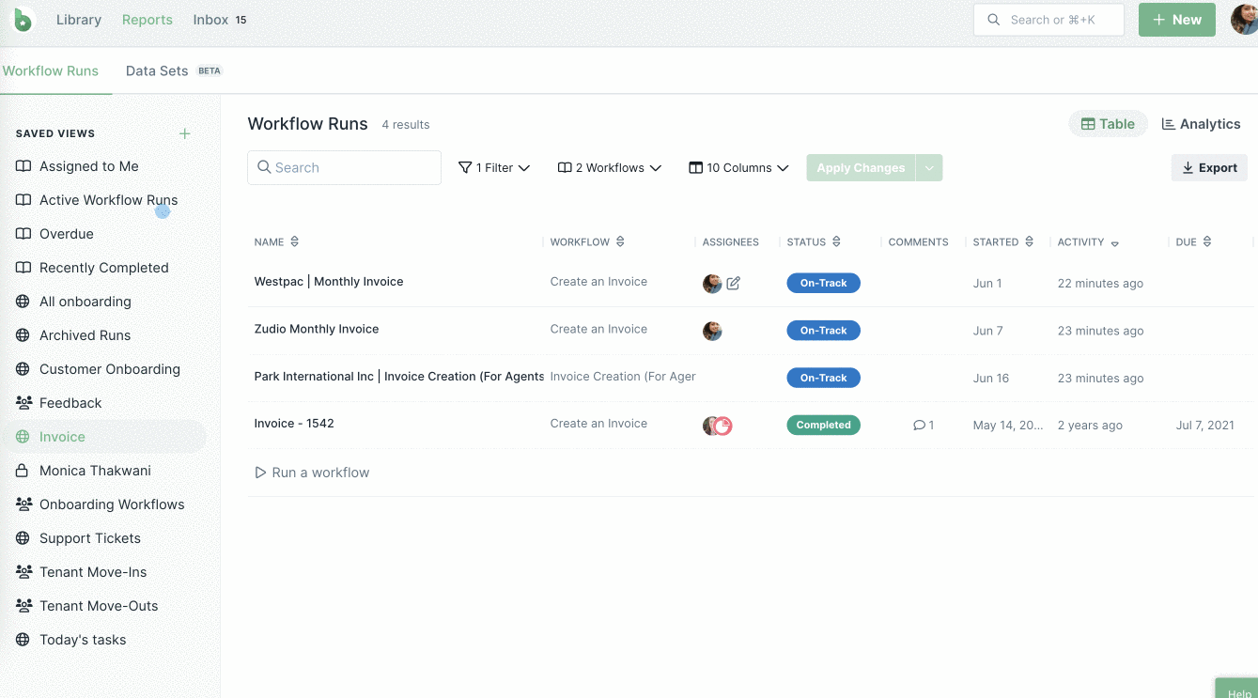Image resolution: width=1258 pixels, height=698 pixels.
Task: Expand the Apply Changes arrow dropdown
Action: 929,168
